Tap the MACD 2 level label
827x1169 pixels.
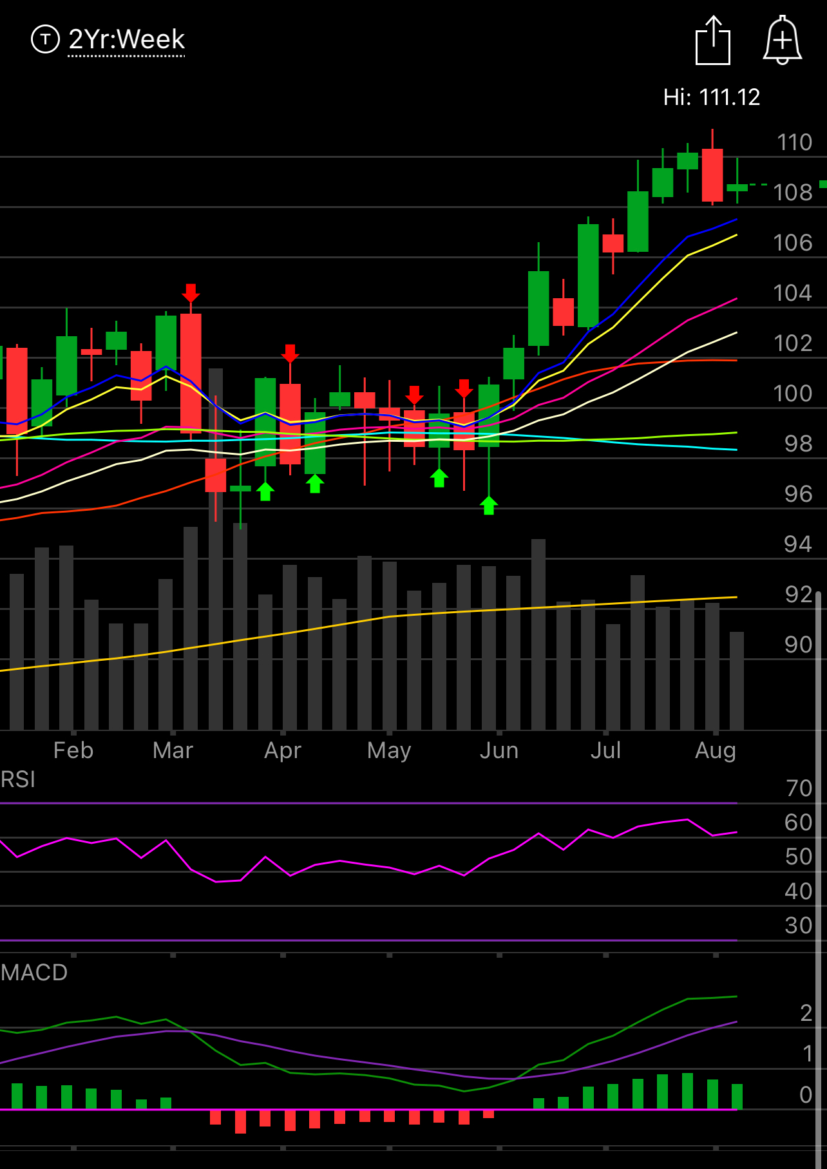click(806, 1013)
